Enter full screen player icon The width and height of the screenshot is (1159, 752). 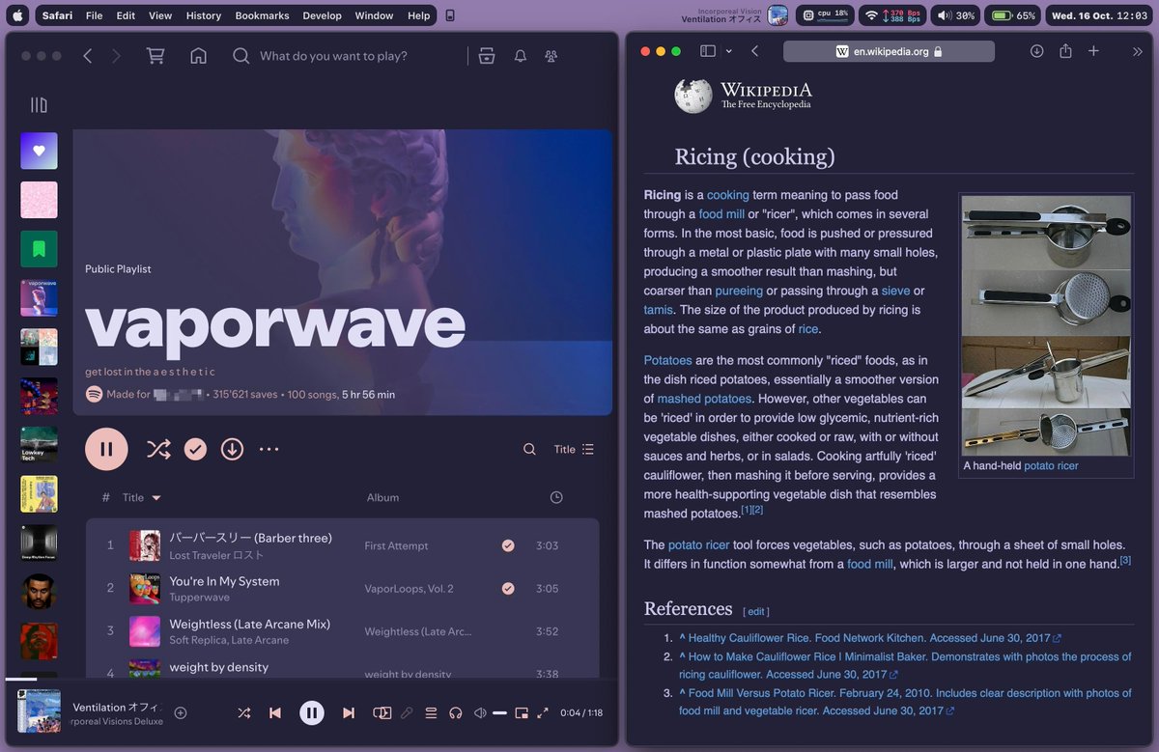pos(543,712)
